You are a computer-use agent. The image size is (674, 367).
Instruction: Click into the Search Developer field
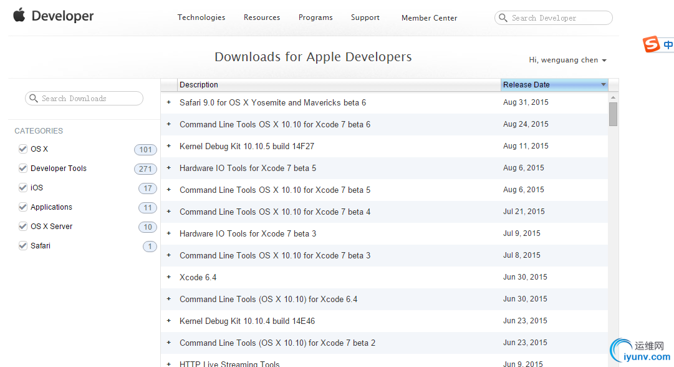(553, 17)
